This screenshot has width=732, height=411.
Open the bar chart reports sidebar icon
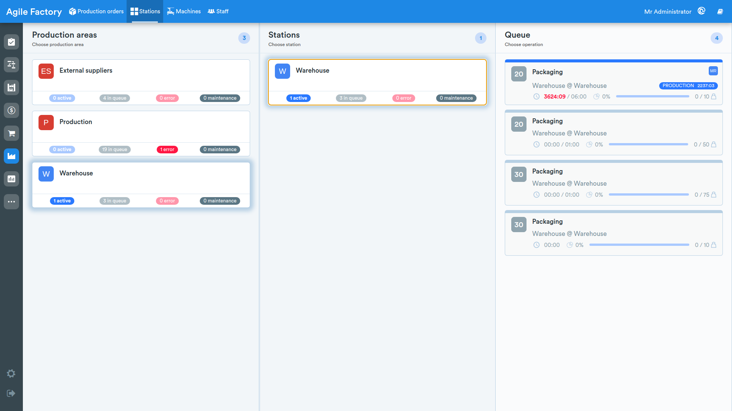11,179
